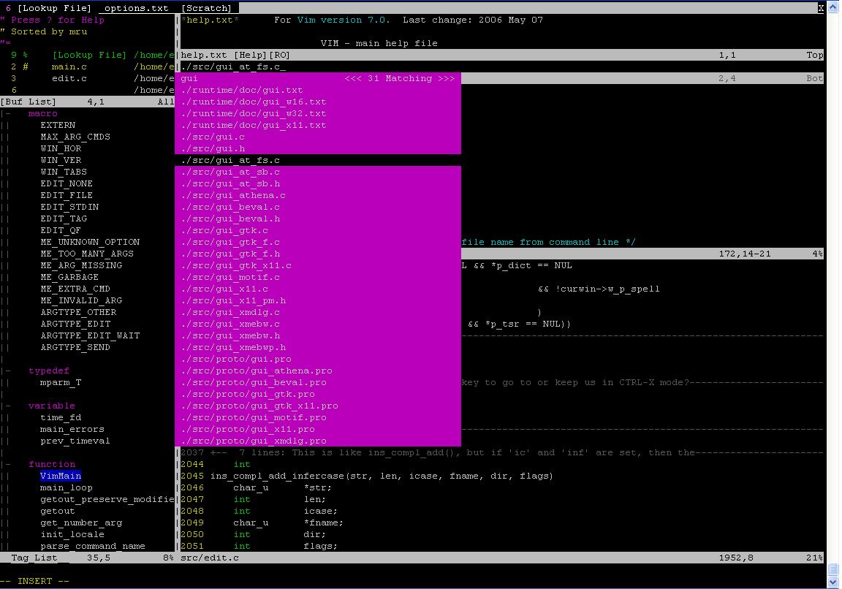Choose ./runtime/doc/gui_w32.txt from completion popup

coord(318,113)
